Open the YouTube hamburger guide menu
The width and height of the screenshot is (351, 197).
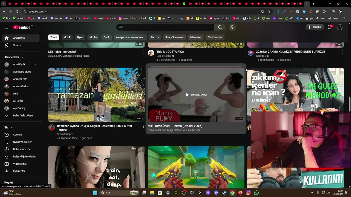7,27
